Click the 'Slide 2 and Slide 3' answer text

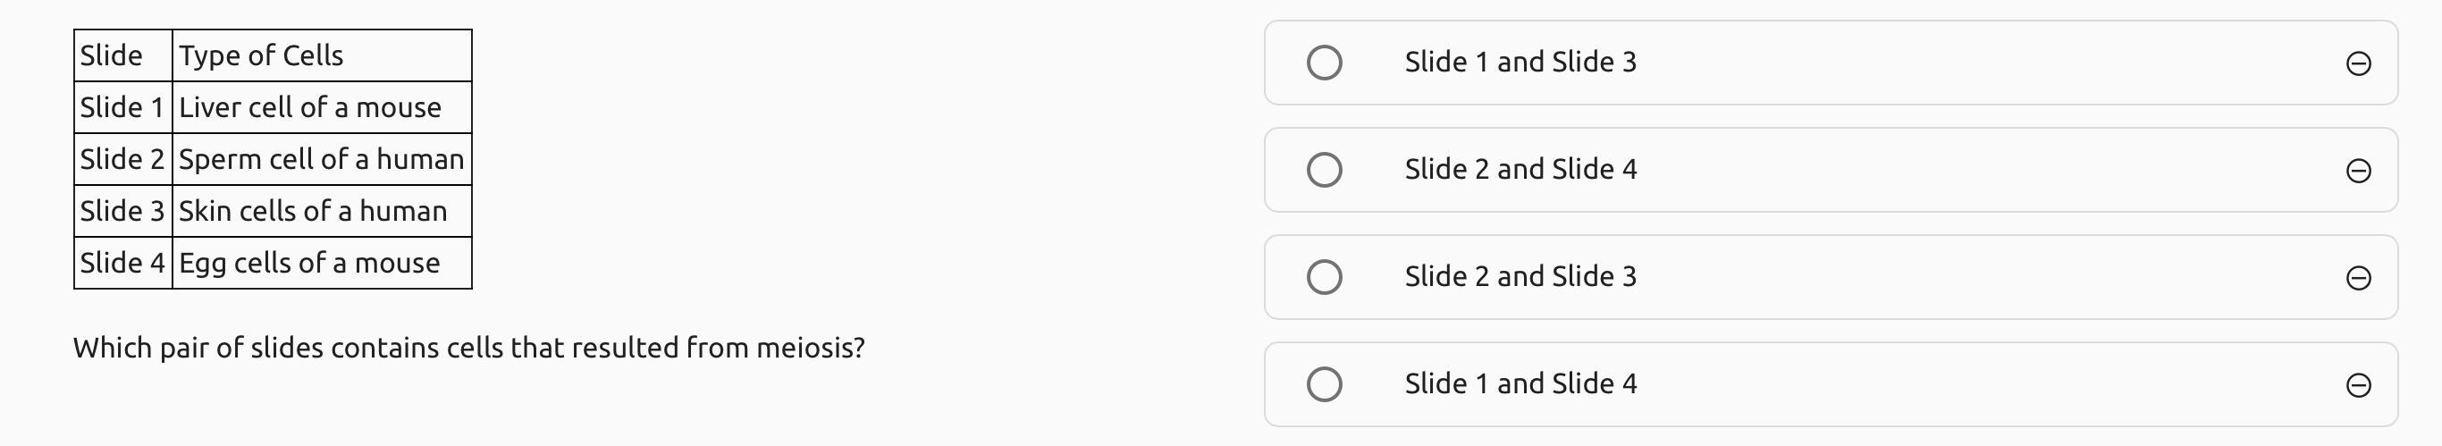(x=1520, y=276)
